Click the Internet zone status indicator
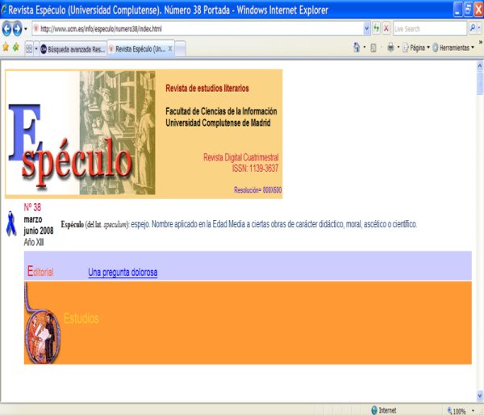Viewport: 484px width, 416px height. click(384, 410)
